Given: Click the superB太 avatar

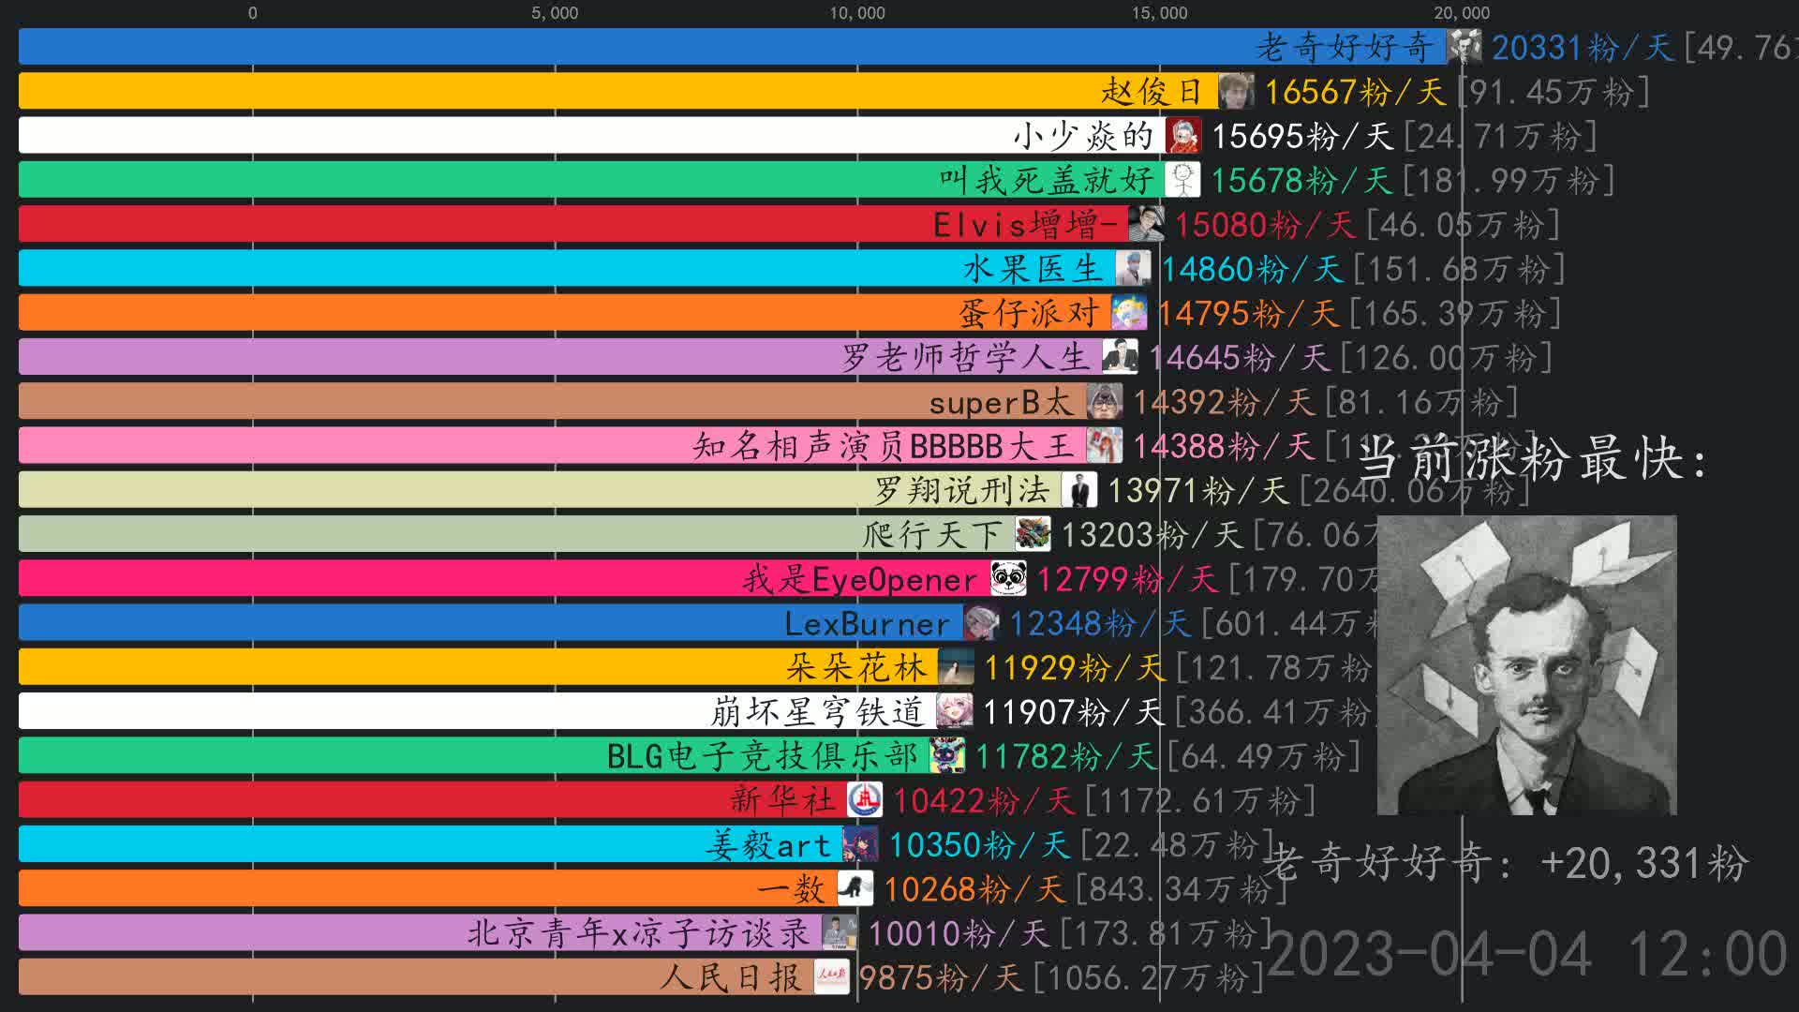Looking at the screenshot, I should (x=1105, y=402).
